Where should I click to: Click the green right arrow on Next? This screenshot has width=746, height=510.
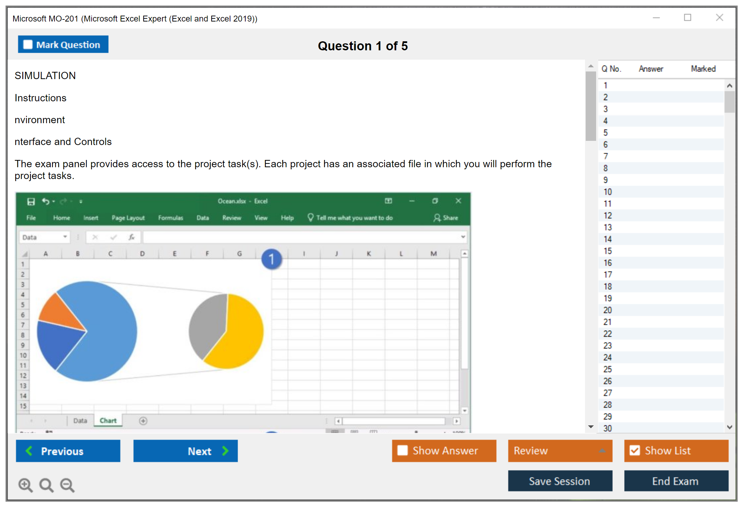[x=226, y=451]
